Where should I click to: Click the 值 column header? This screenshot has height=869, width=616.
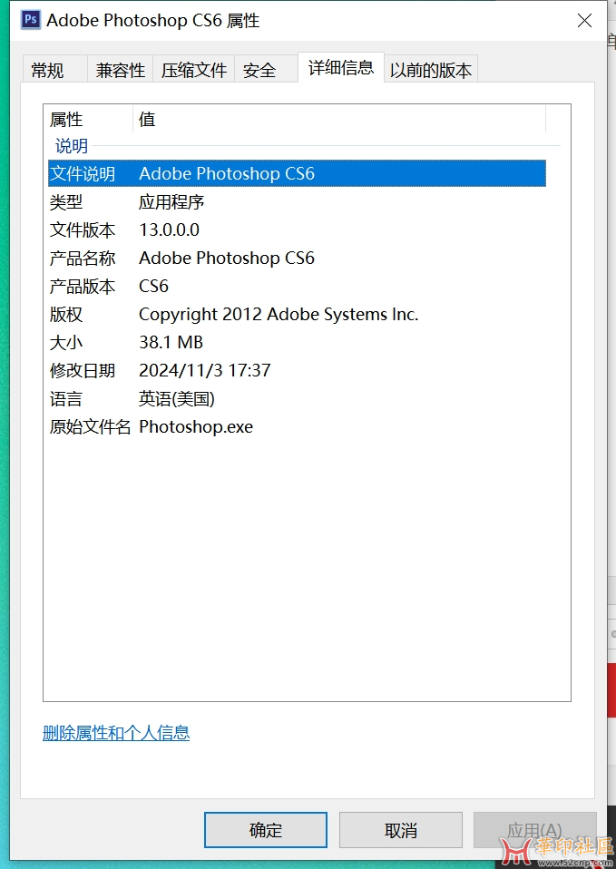(147, 119)
